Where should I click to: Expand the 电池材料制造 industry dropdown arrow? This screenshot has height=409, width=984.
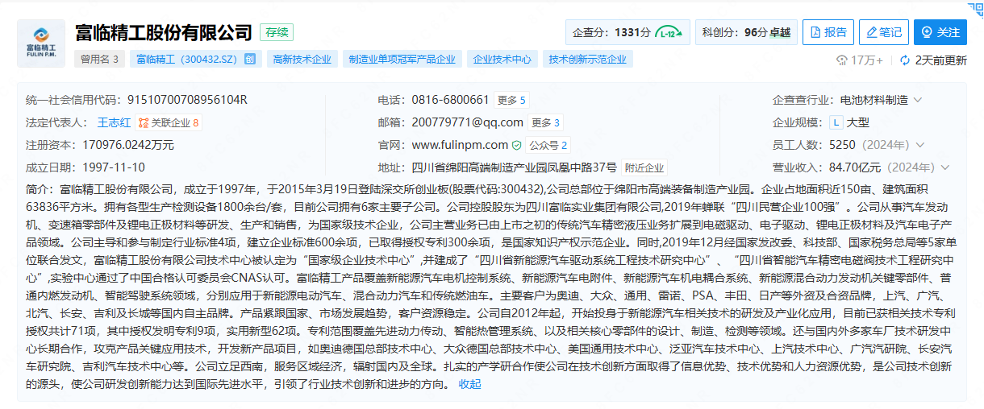[x=918, y=100]
